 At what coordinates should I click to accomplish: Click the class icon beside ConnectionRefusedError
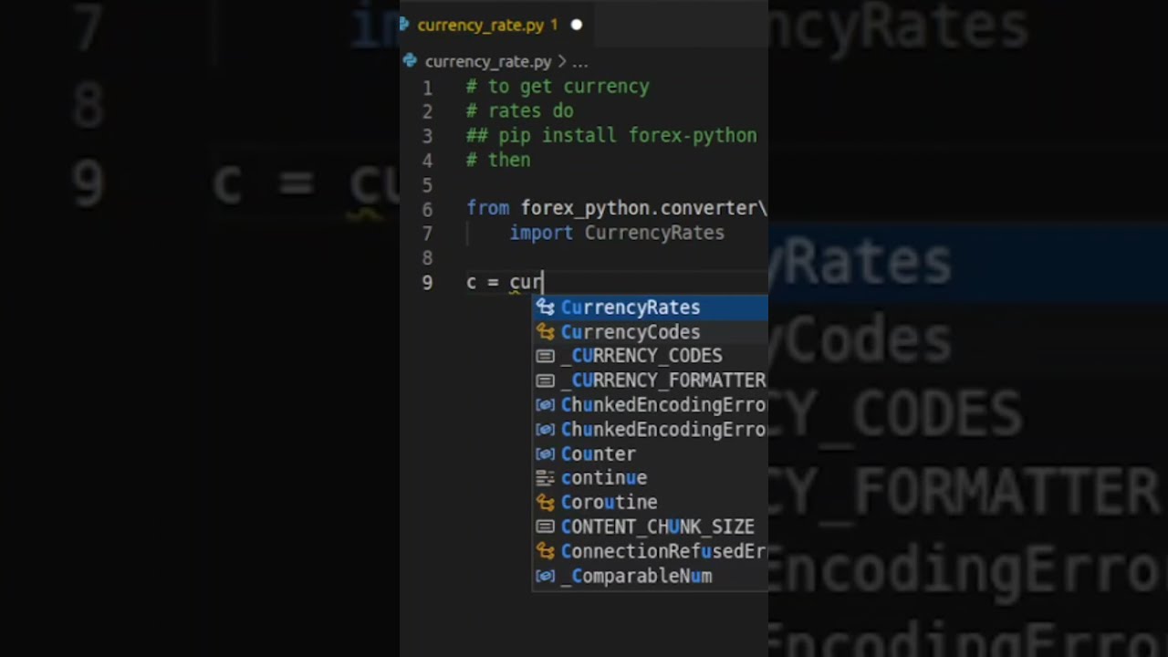tap(546, 551)
